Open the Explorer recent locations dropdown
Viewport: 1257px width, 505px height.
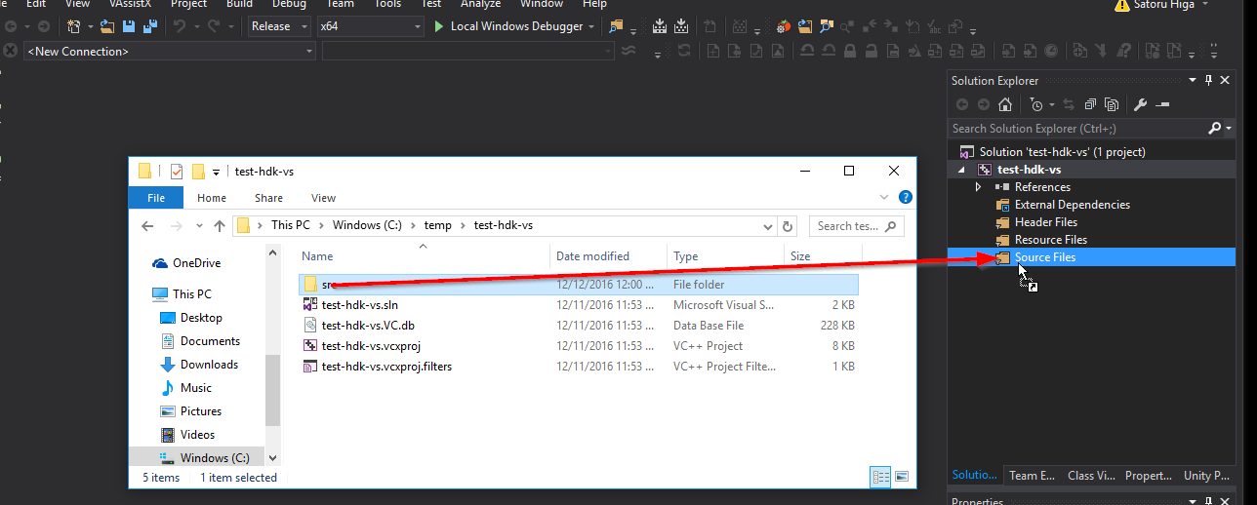199,226
